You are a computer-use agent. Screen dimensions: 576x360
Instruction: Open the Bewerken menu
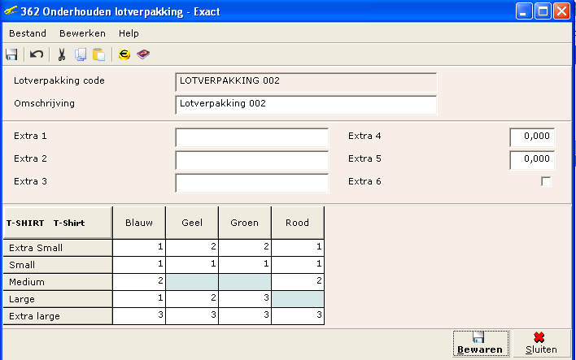pyautogui.click(x=82, y=33)
